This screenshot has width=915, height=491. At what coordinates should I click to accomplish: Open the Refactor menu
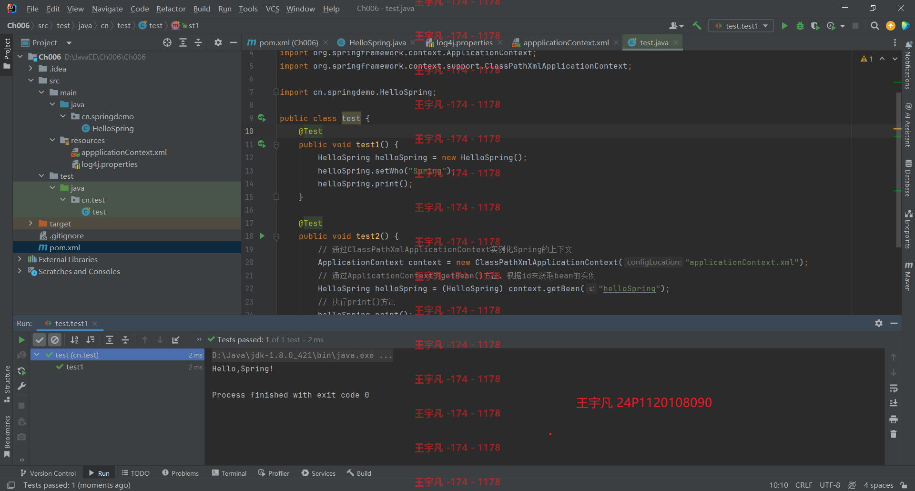tap(171, 9)
